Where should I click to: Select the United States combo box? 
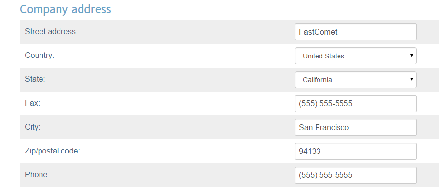(x=355, y=56)
